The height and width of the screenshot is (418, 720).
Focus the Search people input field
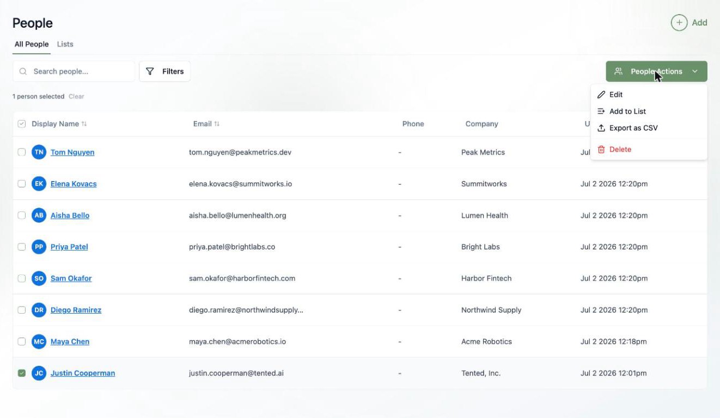[x=74, y=71]
